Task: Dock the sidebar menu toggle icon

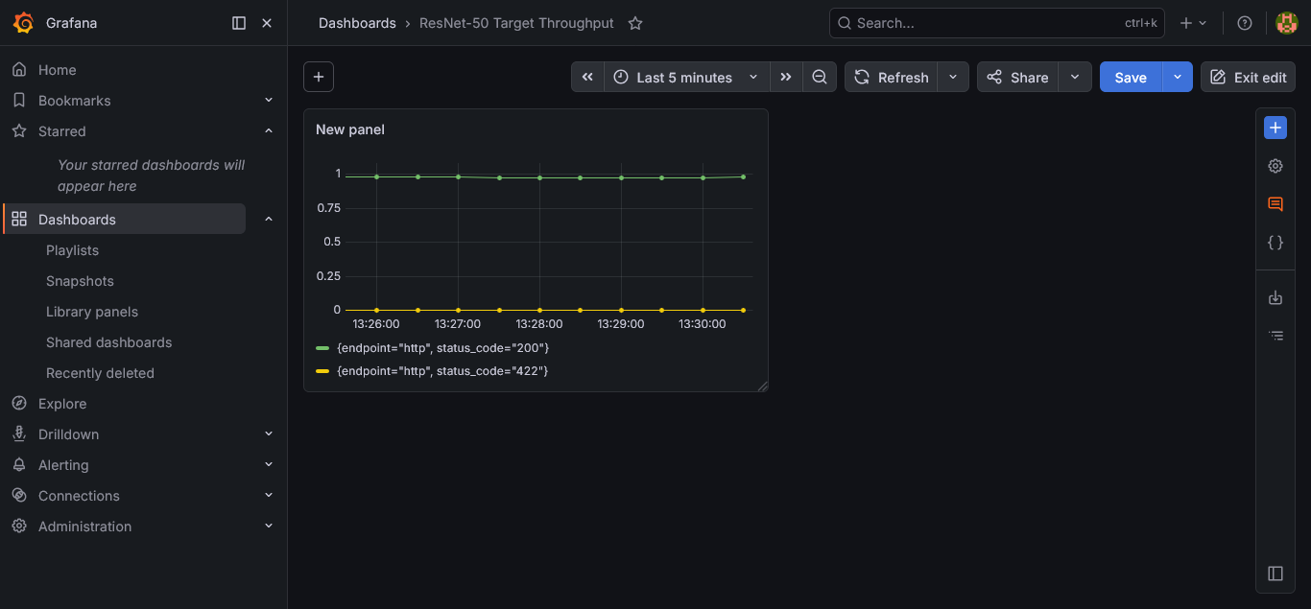Action: coord(239,23)
